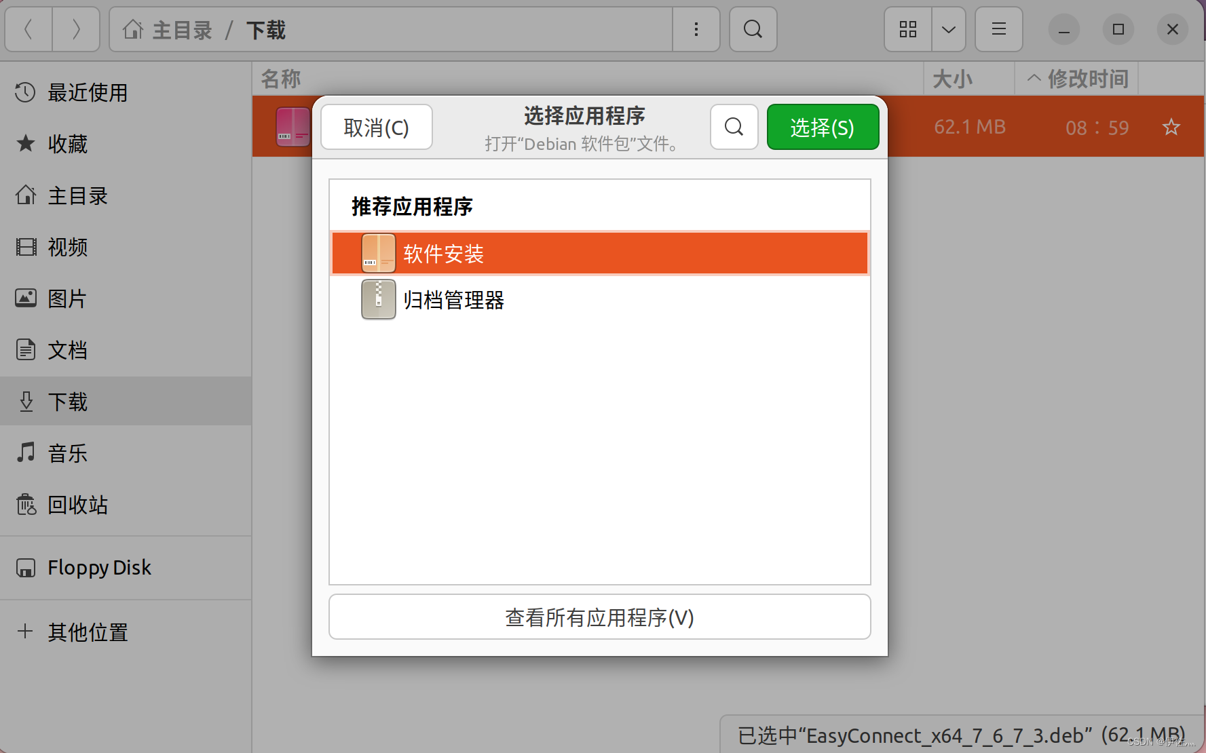Click 下载 segment in the path bar
The width and height of the screenshot is (1206, 753).
point(266,30)
